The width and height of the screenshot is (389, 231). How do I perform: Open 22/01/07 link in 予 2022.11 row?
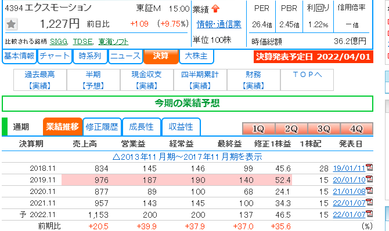click(x=349, y=215)
